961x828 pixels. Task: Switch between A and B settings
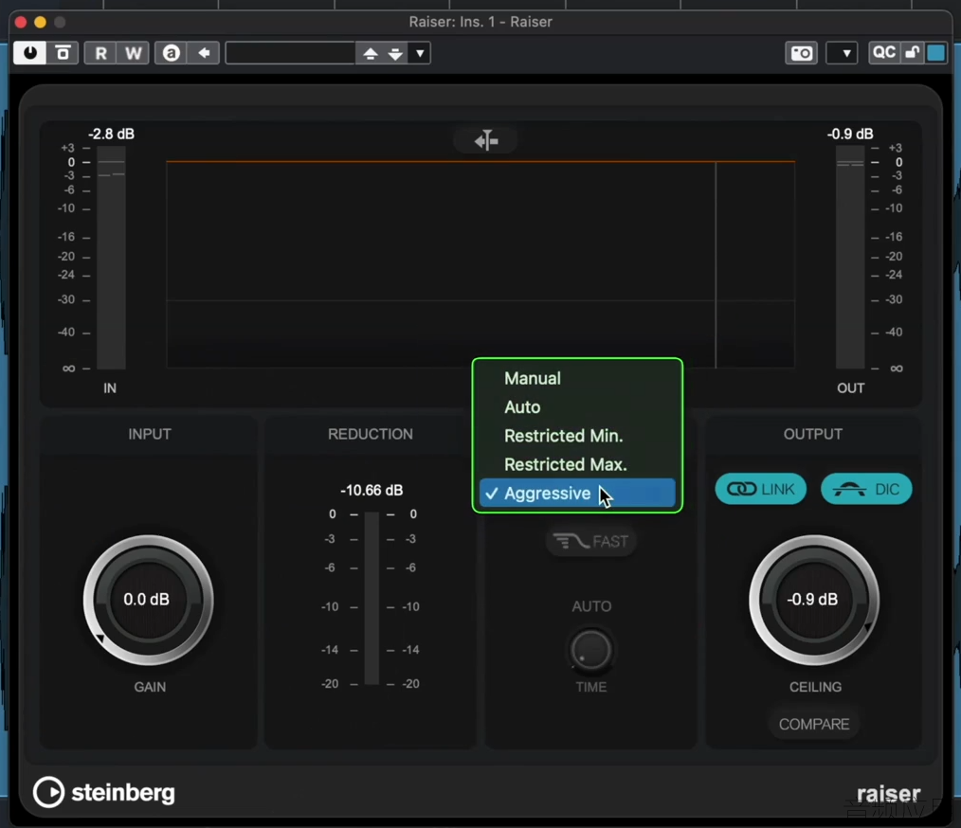click(x=63, y=53)
